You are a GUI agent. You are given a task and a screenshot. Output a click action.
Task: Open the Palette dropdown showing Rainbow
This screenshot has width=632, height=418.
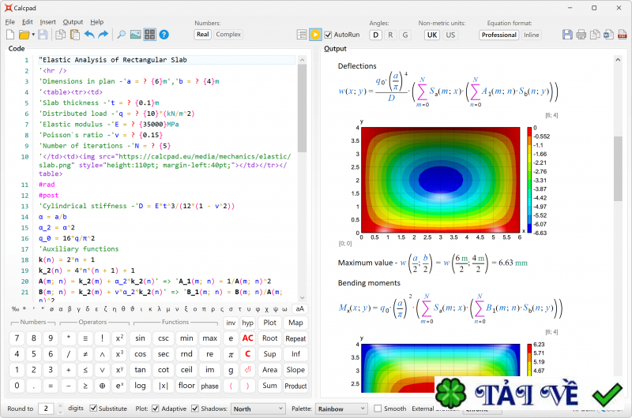click(340, 409)
